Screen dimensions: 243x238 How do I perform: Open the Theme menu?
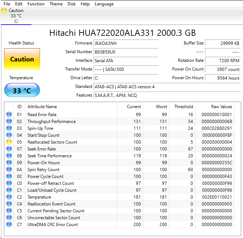pos(56,4)
